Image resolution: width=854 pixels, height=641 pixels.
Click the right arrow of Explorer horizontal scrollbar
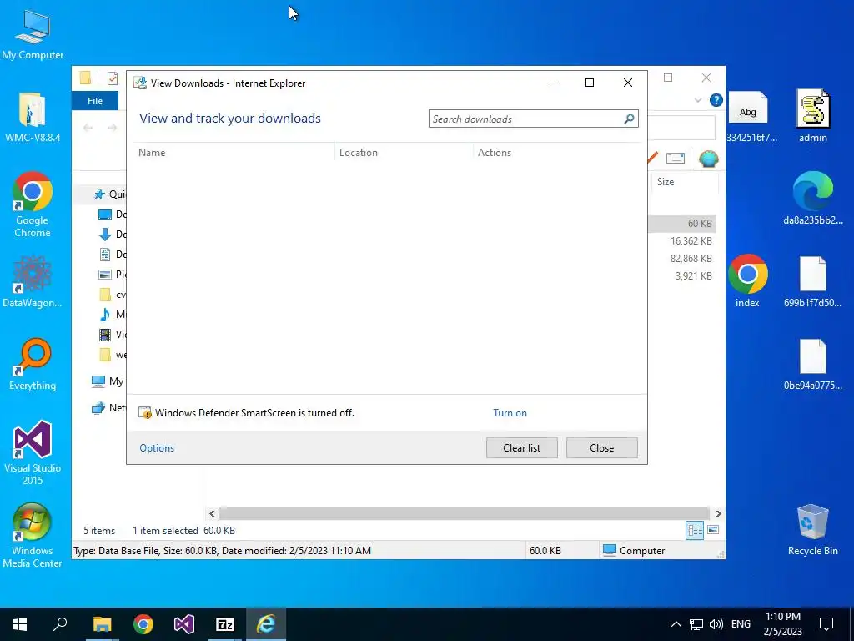718,513
